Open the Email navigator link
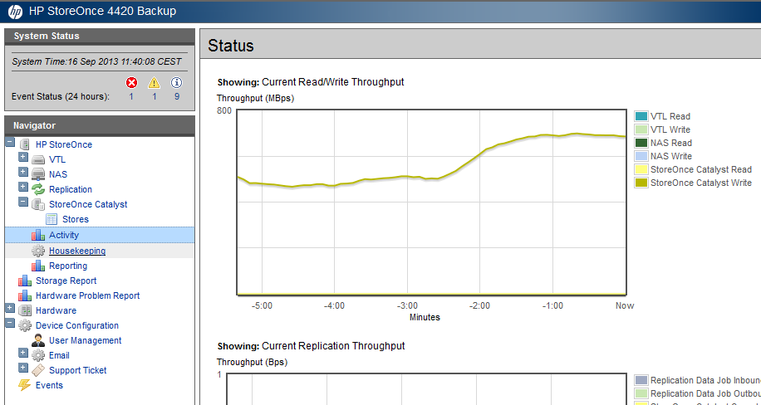 click(x=59, y=355)
